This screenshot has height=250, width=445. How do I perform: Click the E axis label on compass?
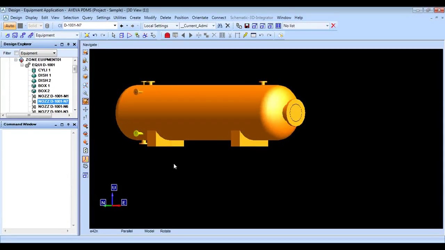pyautogui.click(x=124, y=202)
